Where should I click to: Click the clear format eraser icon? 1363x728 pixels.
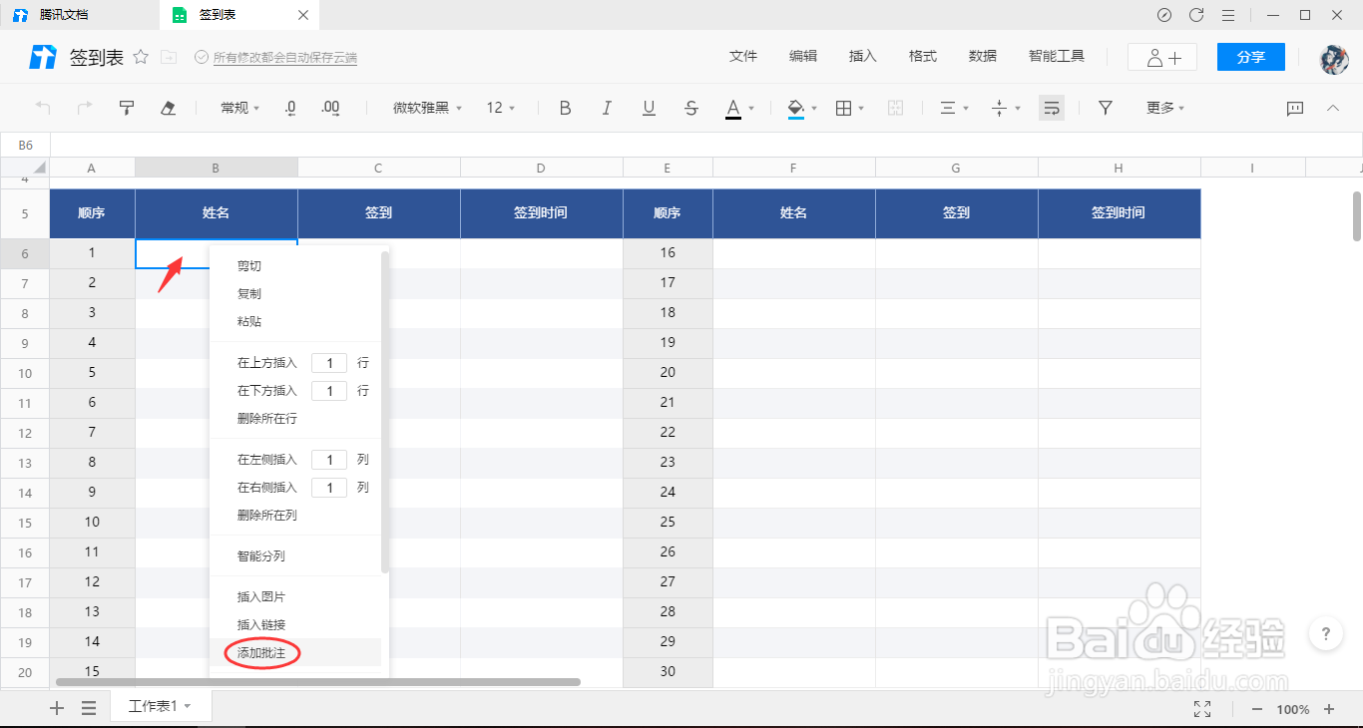click(169, 108)
